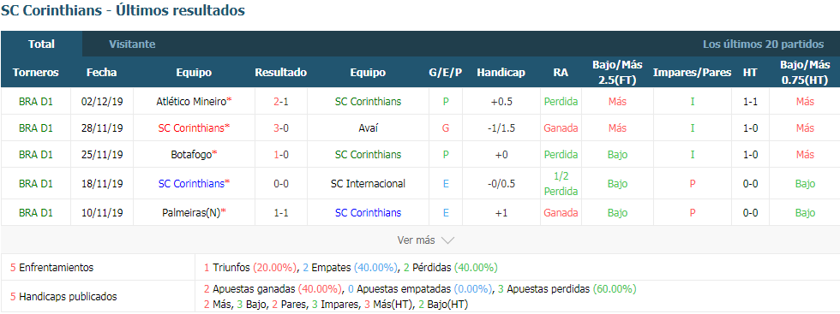
Task: Open the Avaí team link
Action: 368,127
